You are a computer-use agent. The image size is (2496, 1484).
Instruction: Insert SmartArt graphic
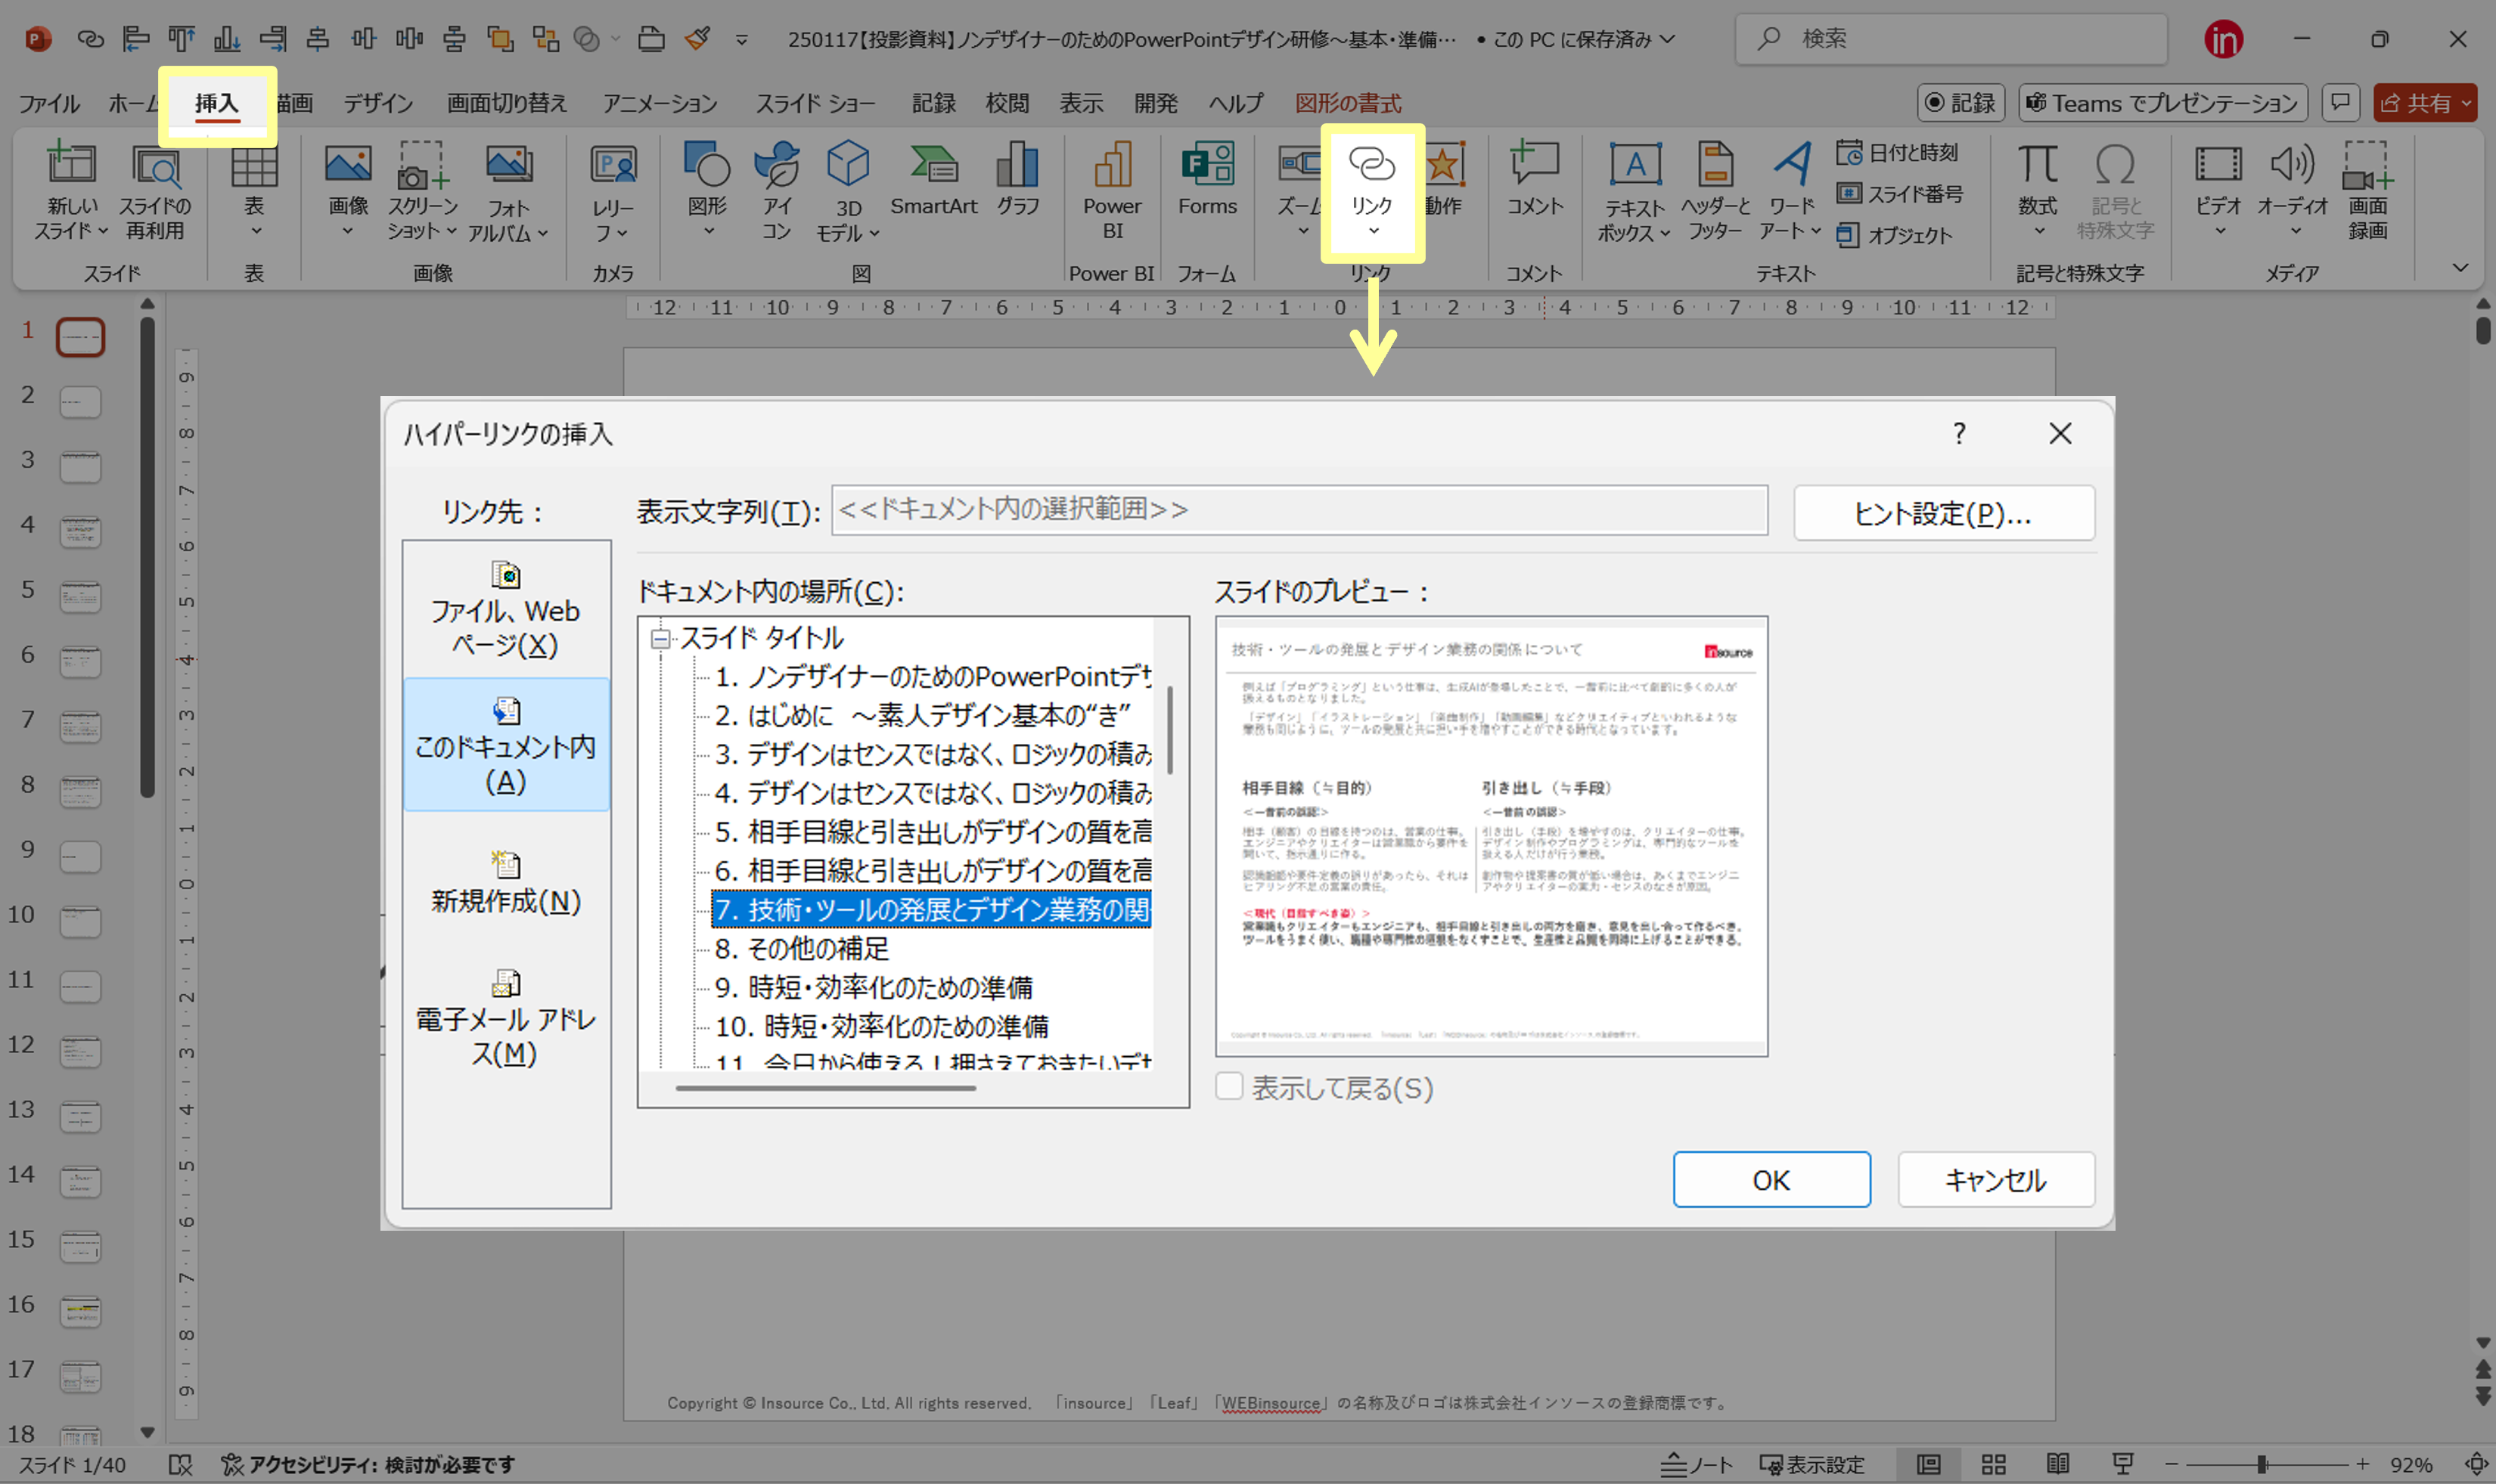pyautogui.click(x=933, y=180)
